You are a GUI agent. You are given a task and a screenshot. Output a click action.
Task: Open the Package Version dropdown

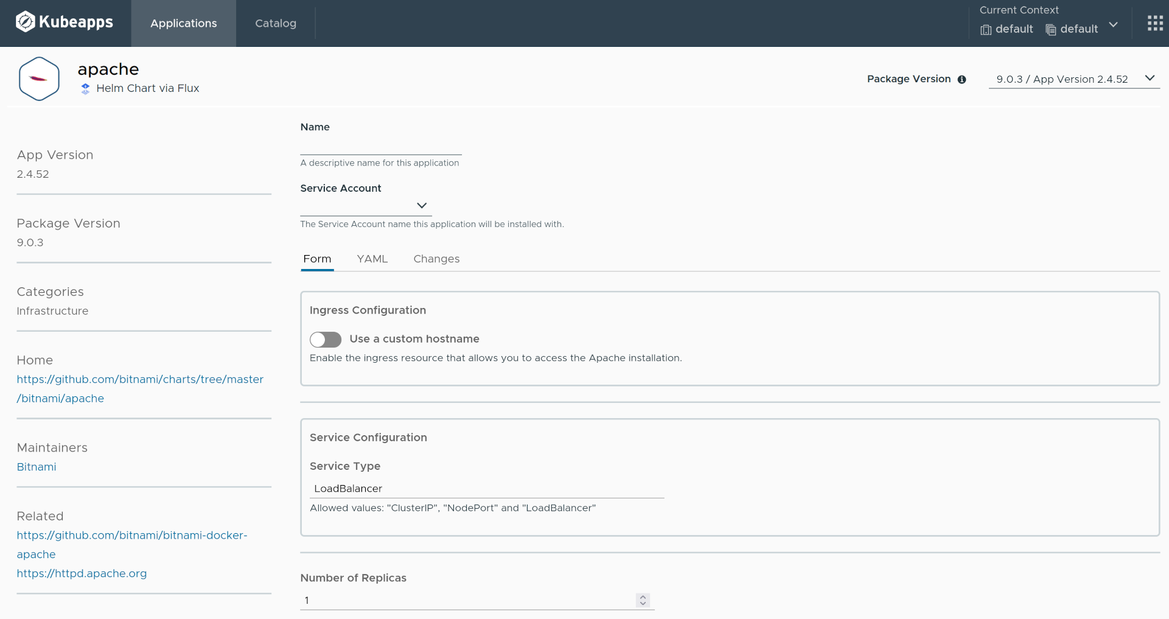1073,79
